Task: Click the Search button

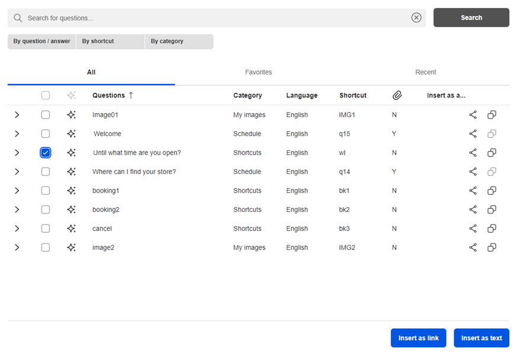Action: click(471, 17)
